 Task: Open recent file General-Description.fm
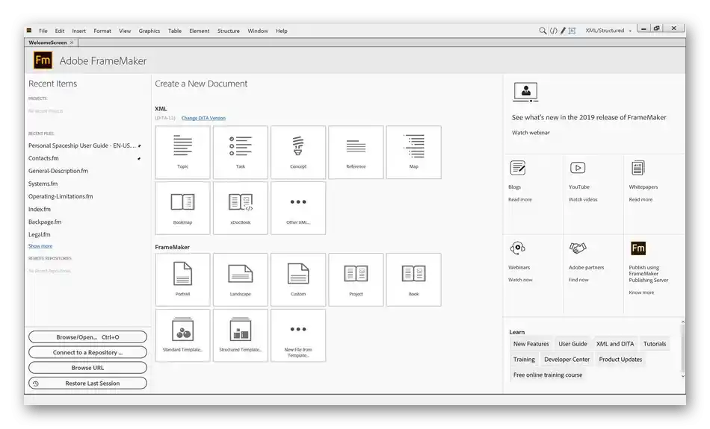(58, 171)
